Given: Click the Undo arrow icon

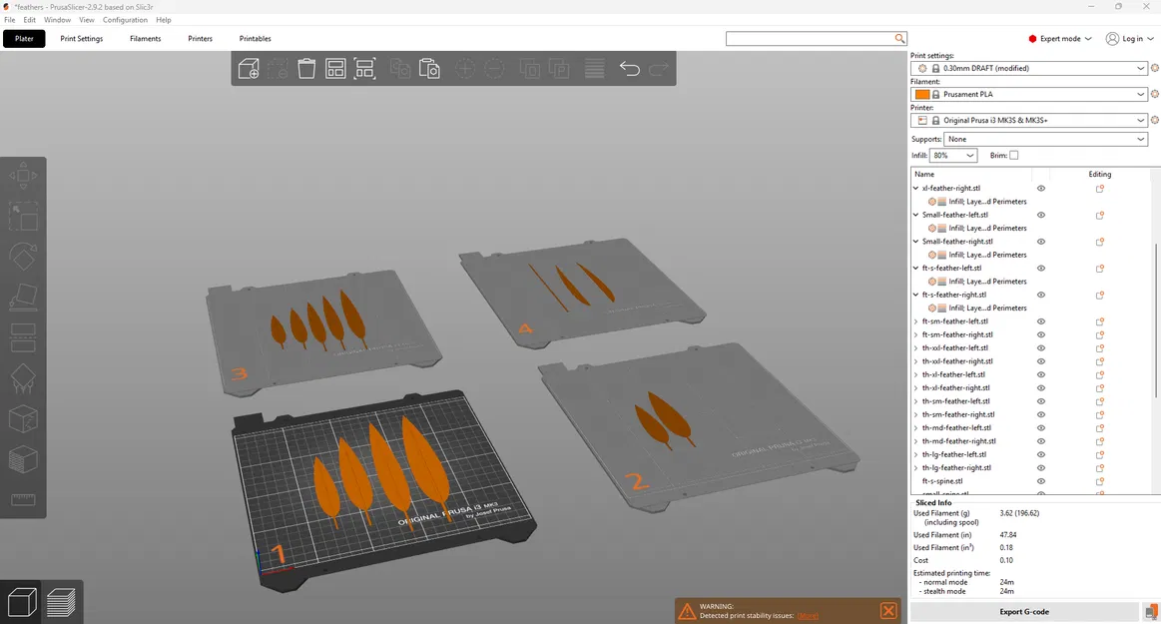Looking at the screenshot, I should coord(629,69).
